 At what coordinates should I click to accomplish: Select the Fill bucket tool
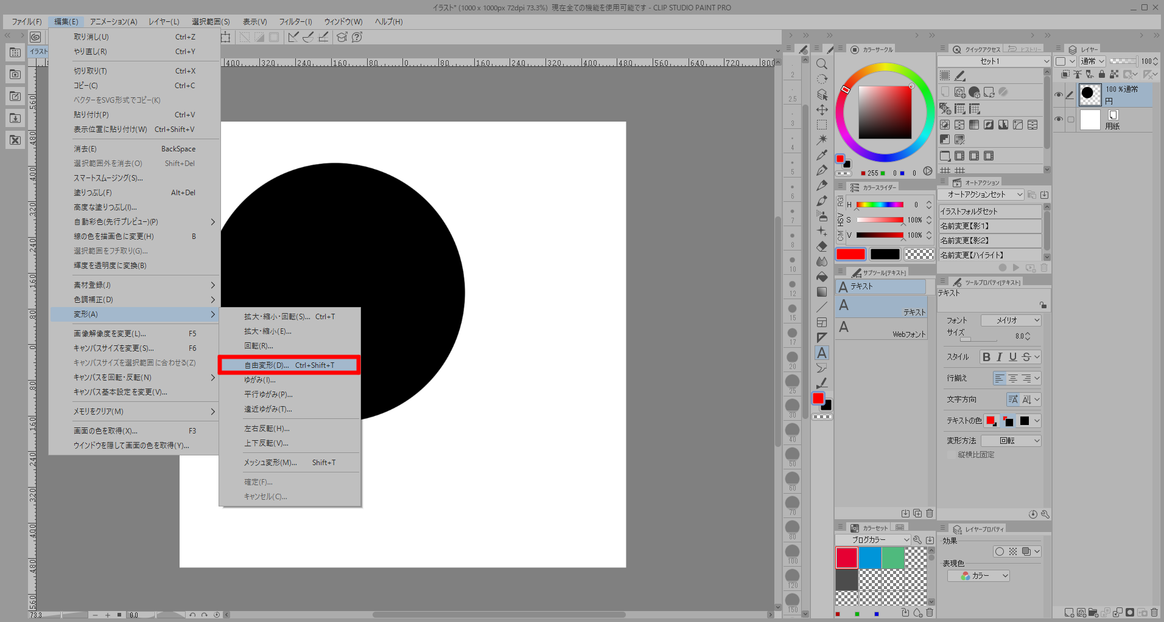(822, 277)
